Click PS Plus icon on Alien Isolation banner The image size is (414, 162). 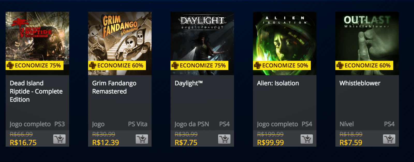(x=257, y=65)
